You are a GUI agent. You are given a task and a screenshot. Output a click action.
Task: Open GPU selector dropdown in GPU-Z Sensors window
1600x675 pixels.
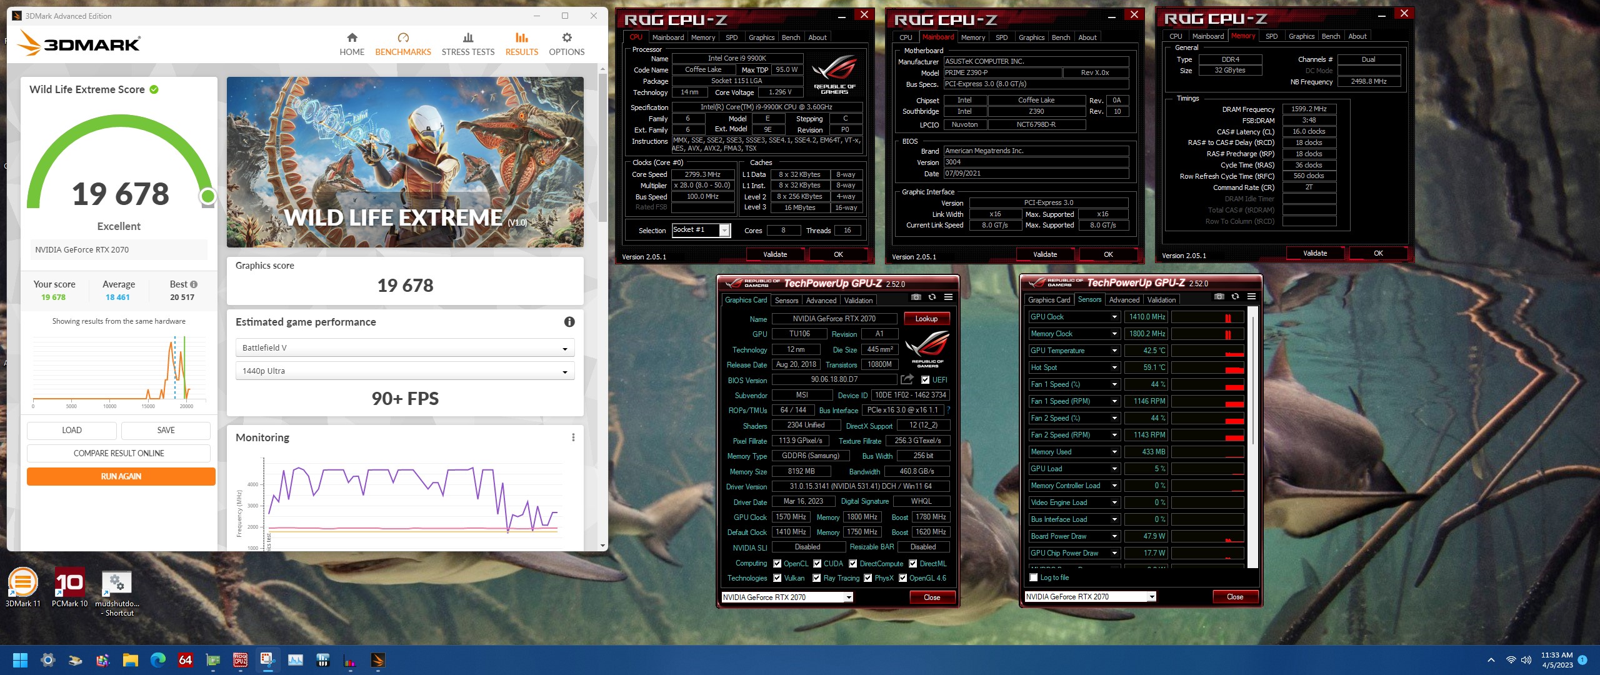click(x=1090, y=597)
